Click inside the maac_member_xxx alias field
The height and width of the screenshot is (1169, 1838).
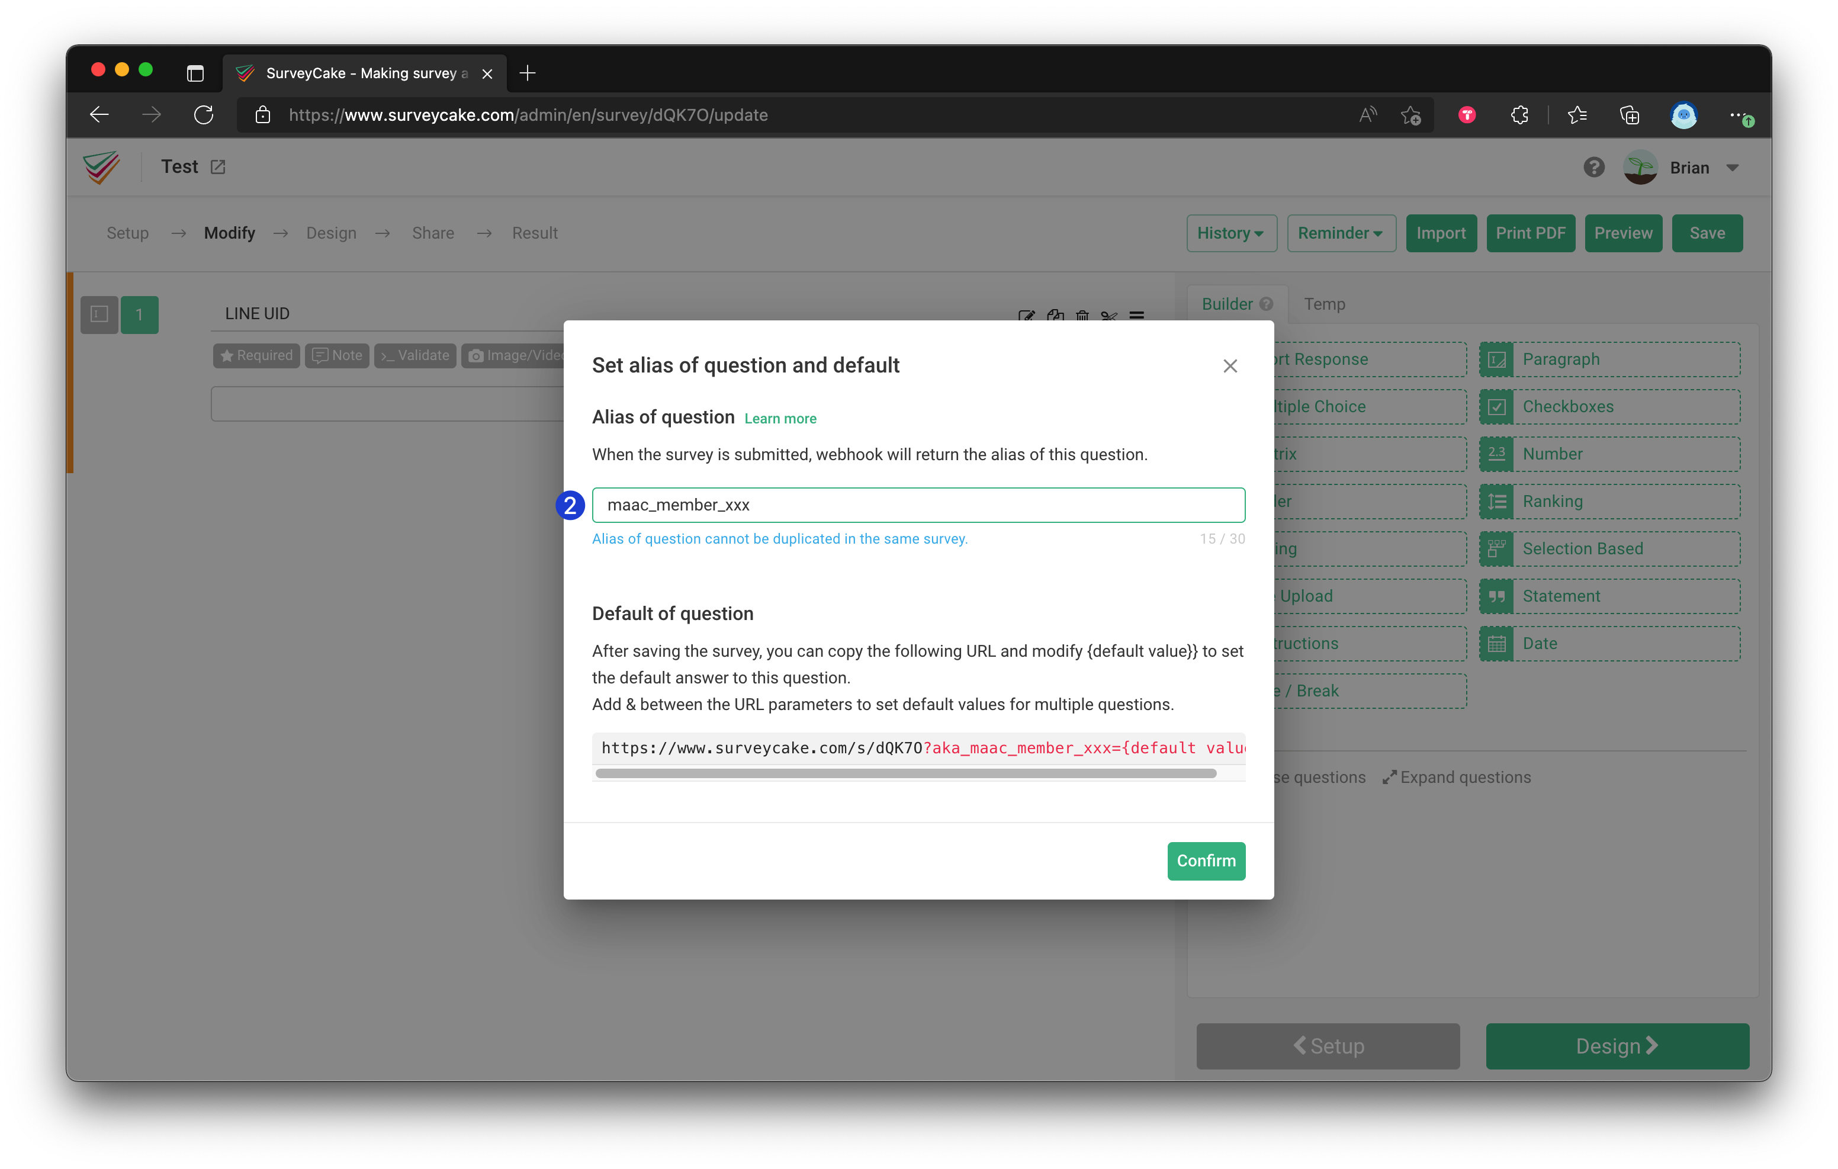click(x=916, y=505)
